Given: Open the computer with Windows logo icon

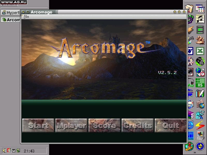Looking at the screenshot, I should tap(200, 136).
